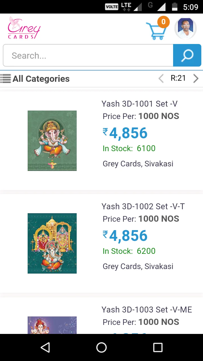Go to next page arrow

click(x=196, y=78)
